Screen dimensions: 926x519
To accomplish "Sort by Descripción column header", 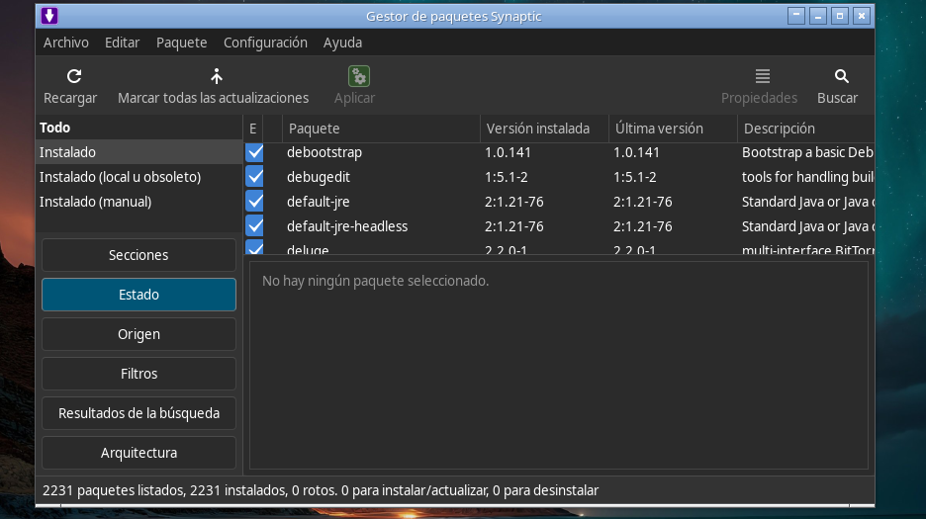I will 806,129.
